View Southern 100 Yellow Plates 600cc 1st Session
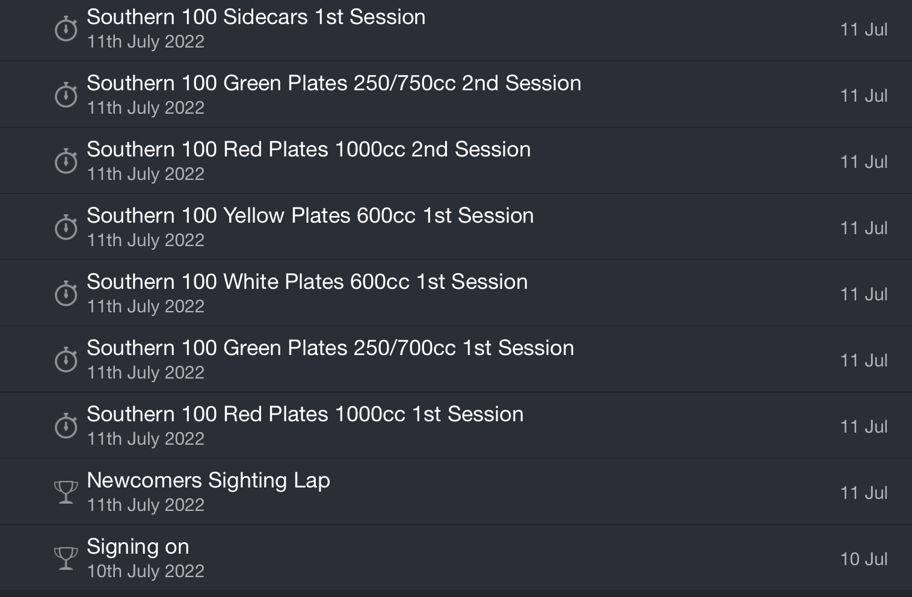The height and width of the screenshot is (597, 912). 456,227
